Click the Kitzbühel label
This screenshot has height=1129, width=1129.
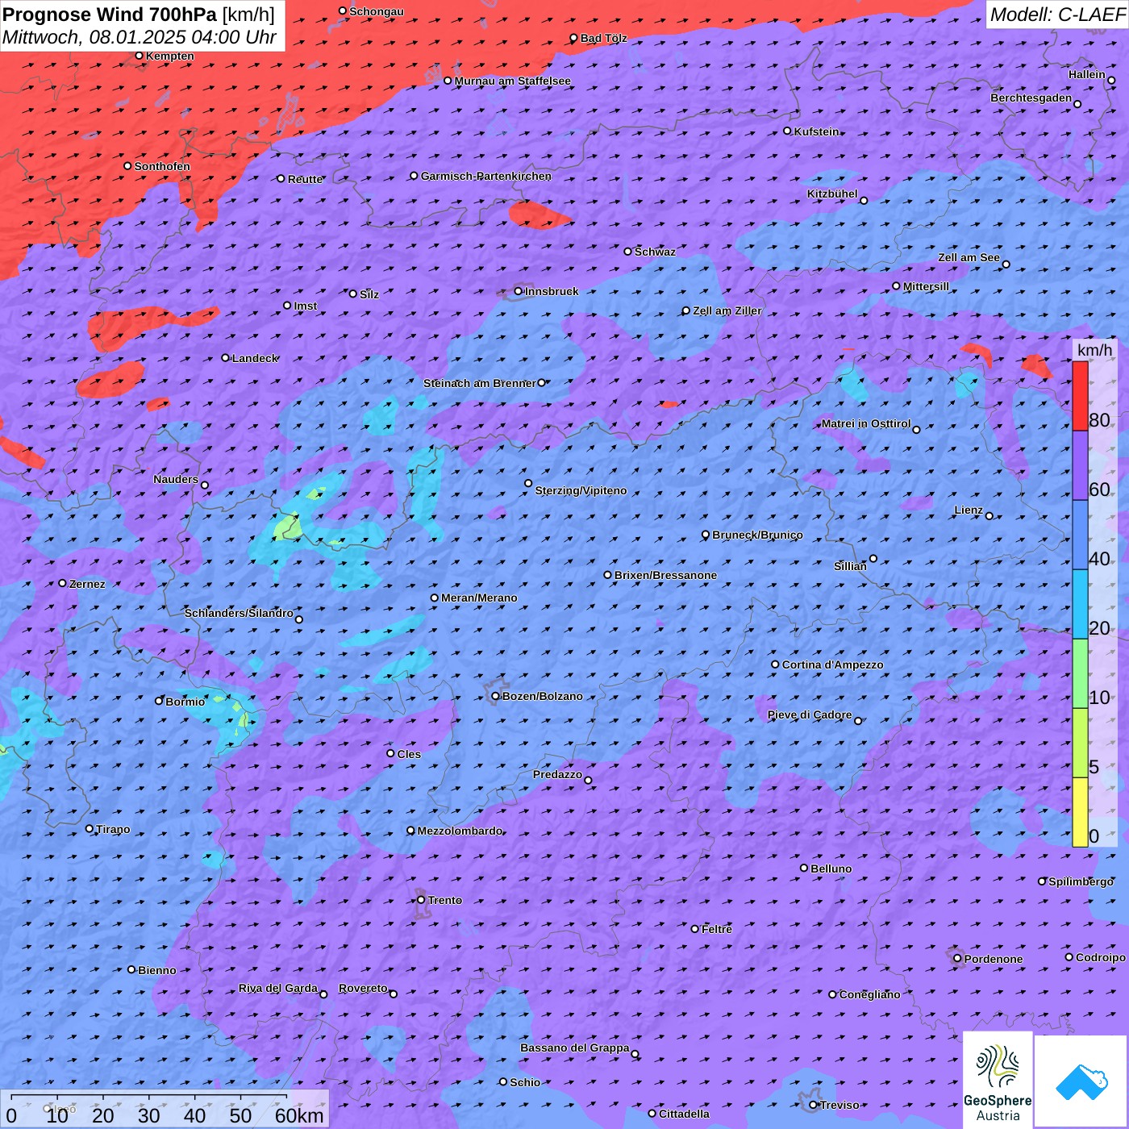coord(833,194)
